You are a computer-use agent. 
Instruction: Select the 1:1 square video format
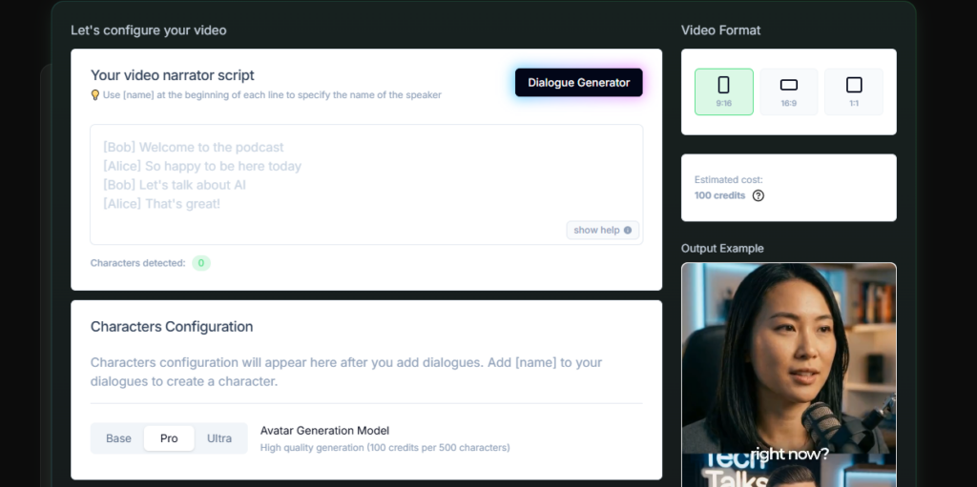click(x=854, y=91)
